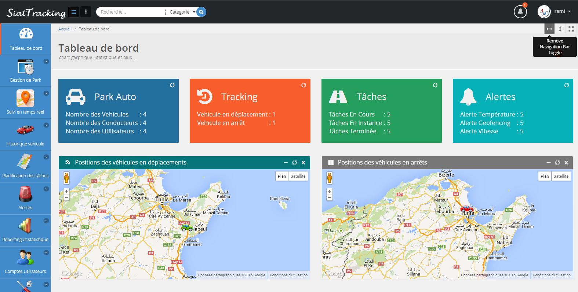The height and width of the screenshot is (292, 578).
Task: Click Google logo on left map
Action: (x=72, y=273)
